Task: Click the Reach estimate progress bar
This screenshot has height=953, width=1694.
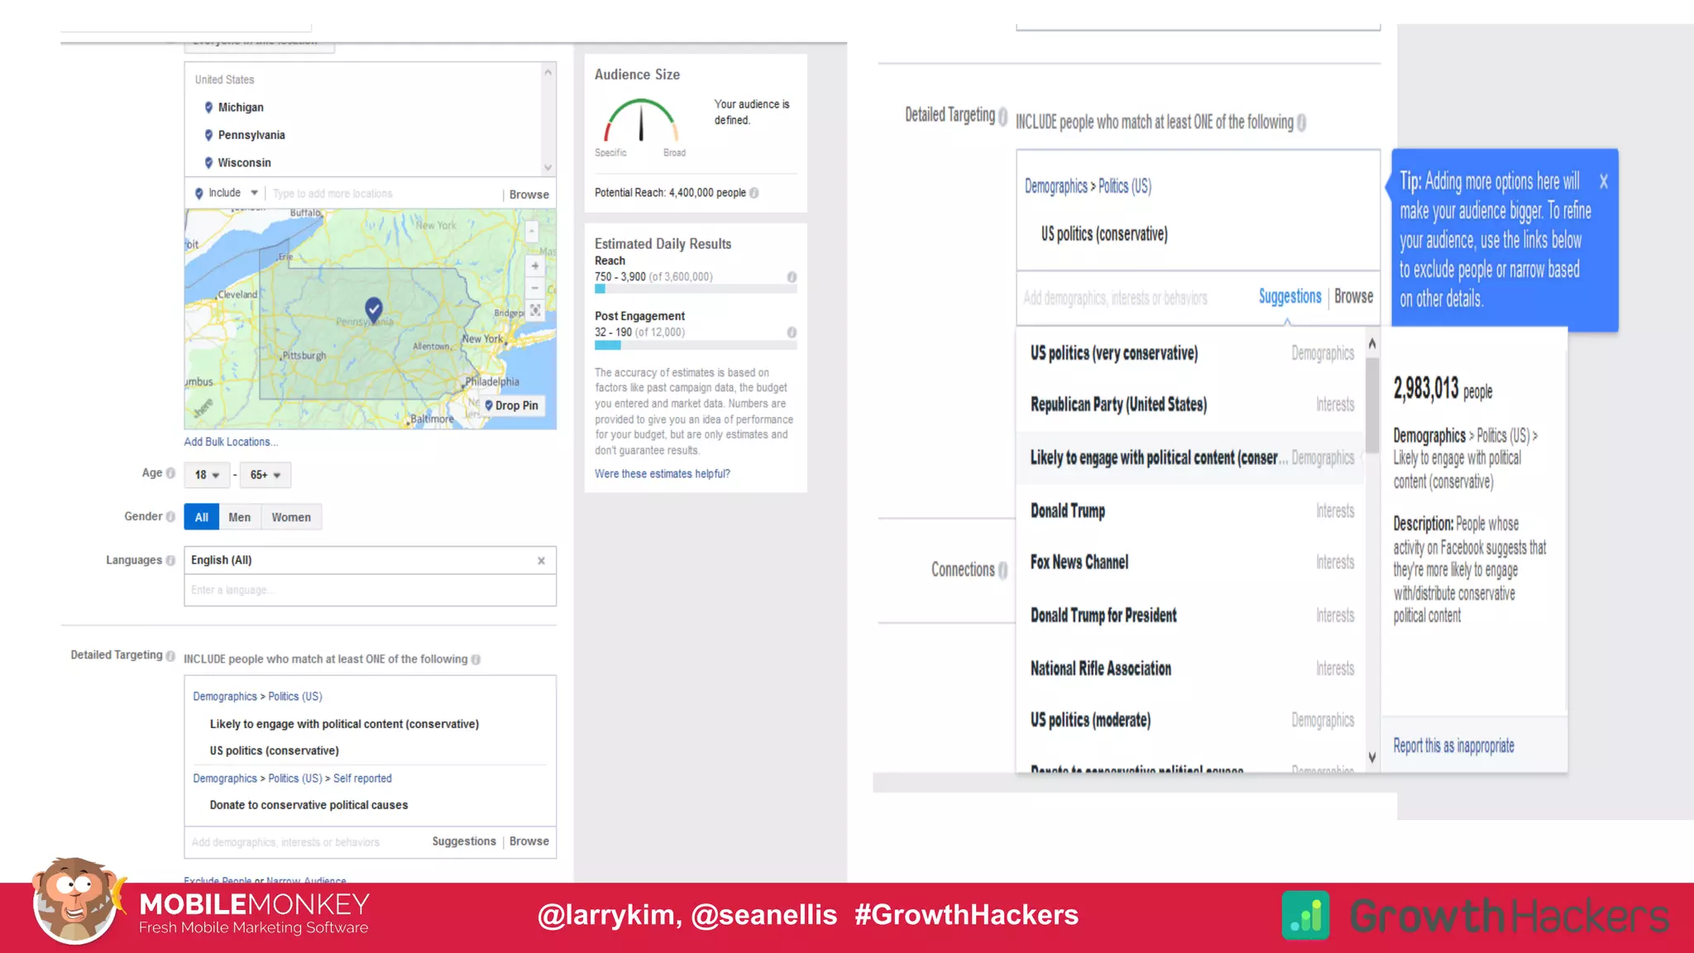Action: click(x=696, y=290)
